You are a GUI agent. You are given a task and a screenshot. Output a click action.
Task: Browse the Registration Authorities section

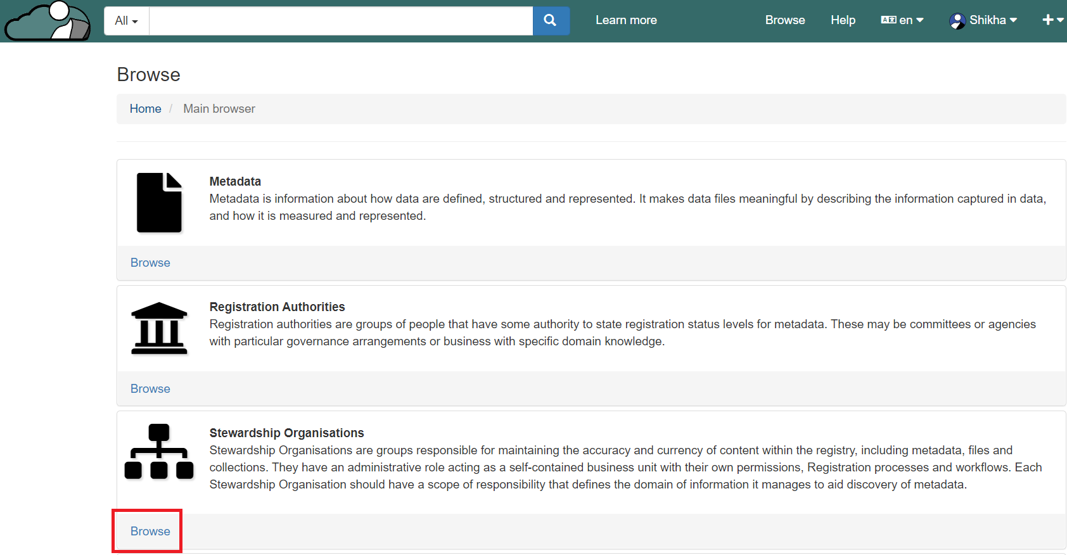pyautogui.click(x=150, y=389)
